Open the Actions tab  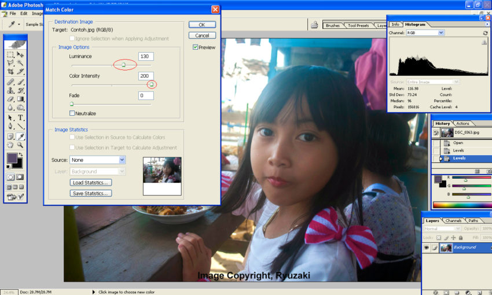coord(463,123)
